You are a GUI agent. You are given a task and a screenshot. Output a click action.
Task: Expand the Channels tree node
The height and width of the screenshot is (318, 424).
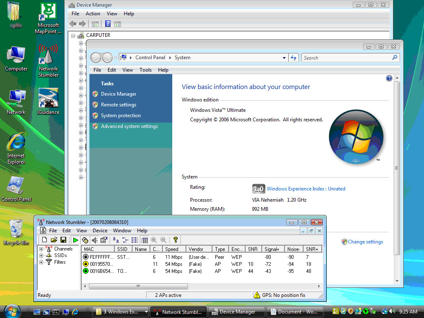(x=41, y=249)
